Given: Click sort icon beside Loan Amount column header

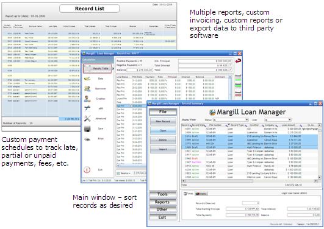Looking at the screenshot, I should 301,125.
